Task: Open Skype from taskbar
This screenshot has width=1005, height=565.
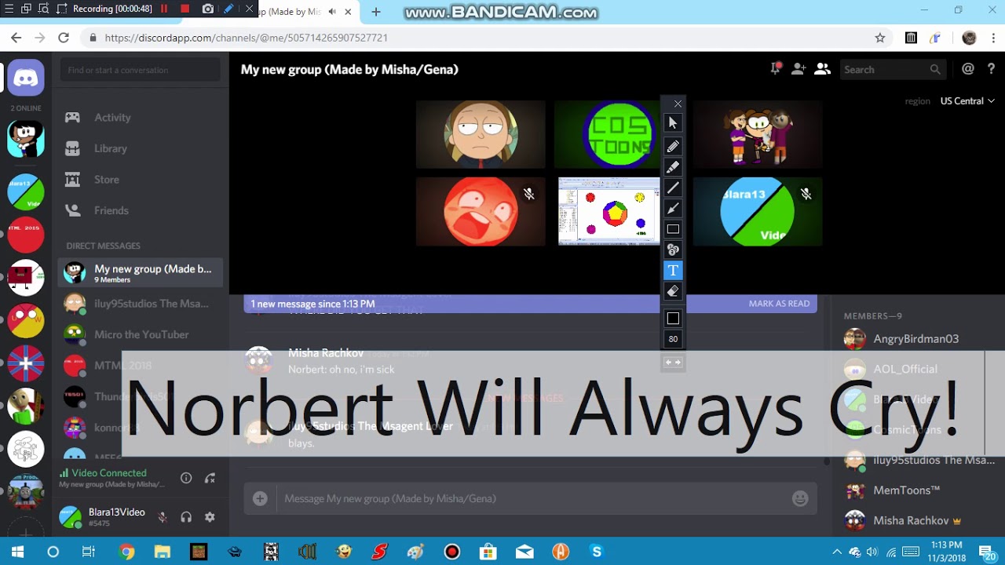Action: click(x=597, y=552)
